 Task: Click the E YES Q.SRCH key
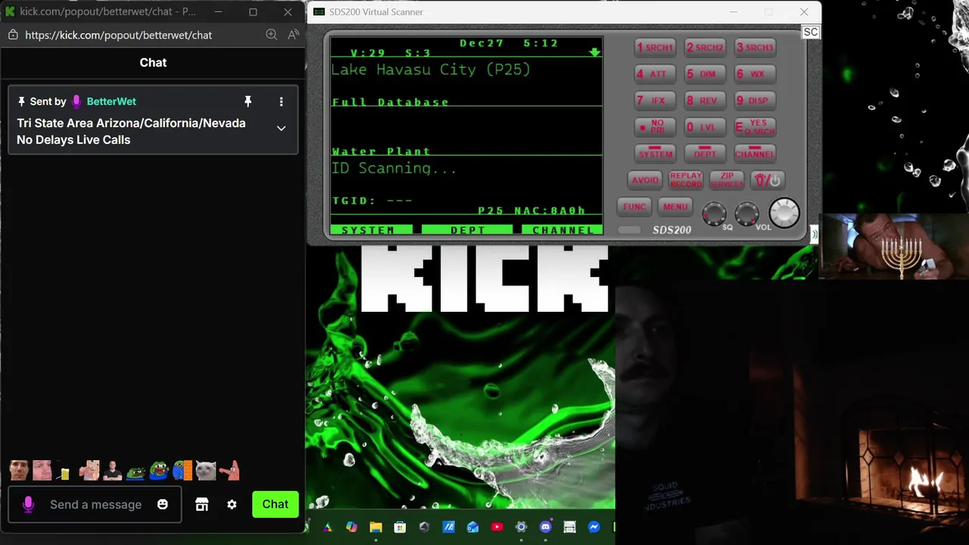(x=756, y=127)
